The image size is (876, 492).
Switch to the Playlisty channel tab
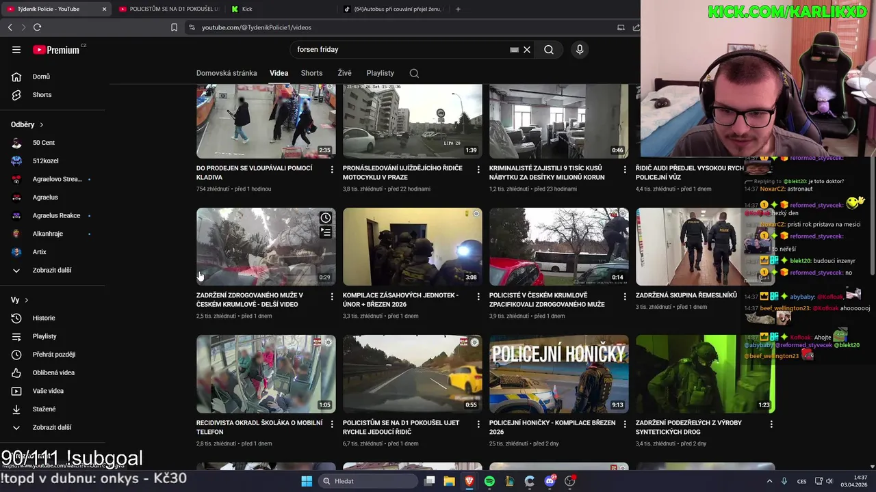coord(380,73)
